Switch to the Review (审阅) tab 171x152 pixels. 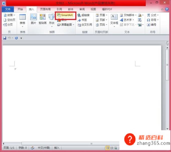coord(82,9)
